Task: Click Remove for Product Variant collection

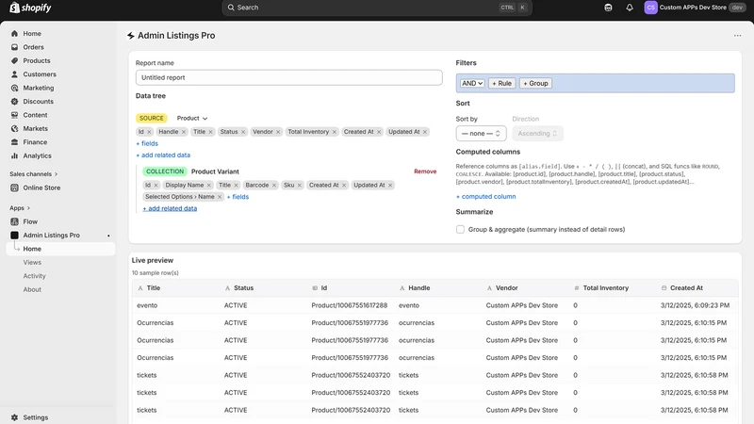Action: pos(425,171)
